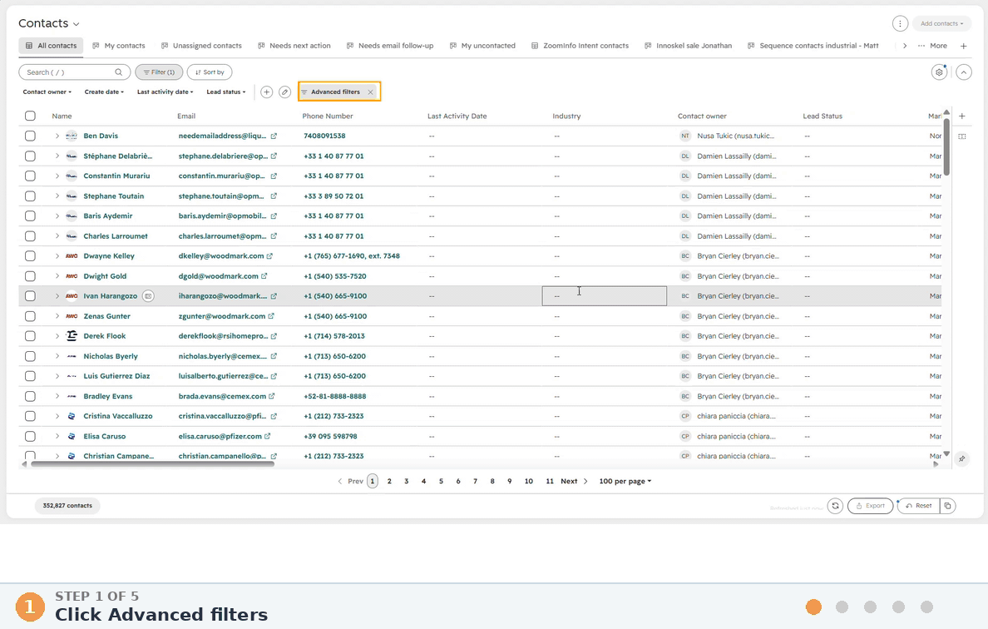Click the company logo icon for Derek Flook

72,336
